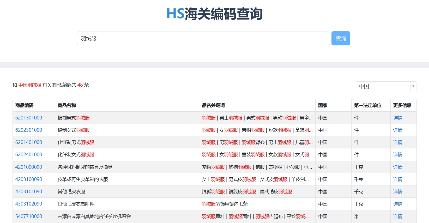View 详情 for 化纤制女式羽绒服 row
Screen dimensions: 429x223
(398, 154)
